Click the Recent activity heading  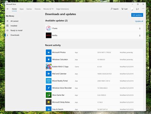tap(53, 45)
